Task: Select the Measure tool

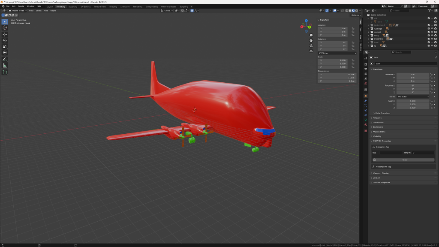Action: 5,66
